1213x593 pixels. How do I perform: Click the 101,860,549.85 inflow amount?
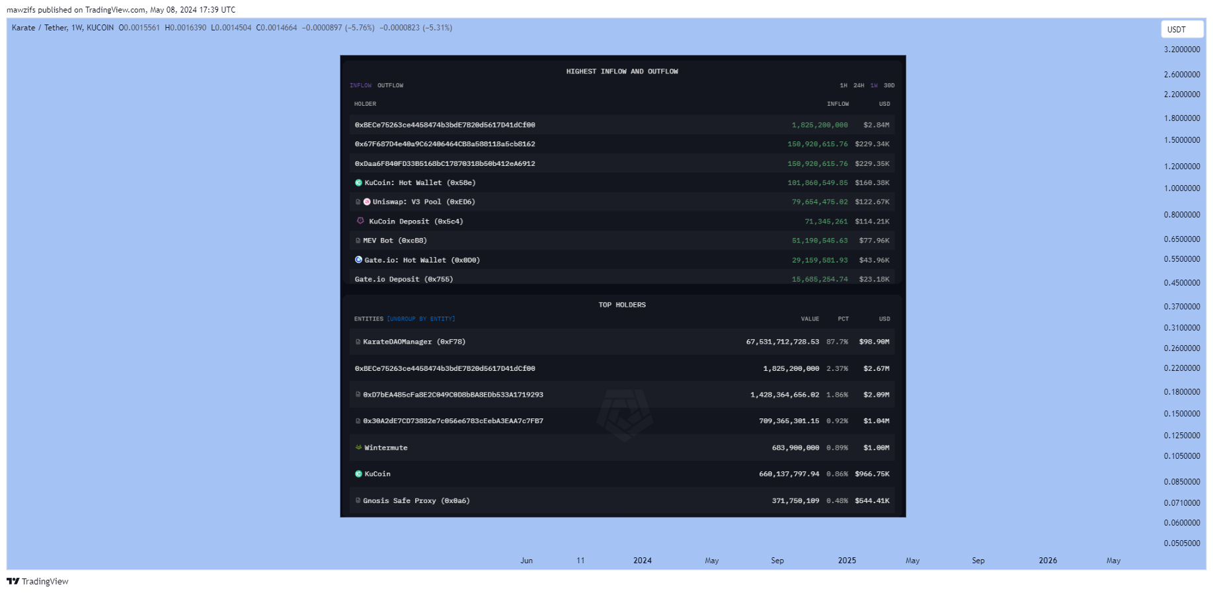pos(818,182)
